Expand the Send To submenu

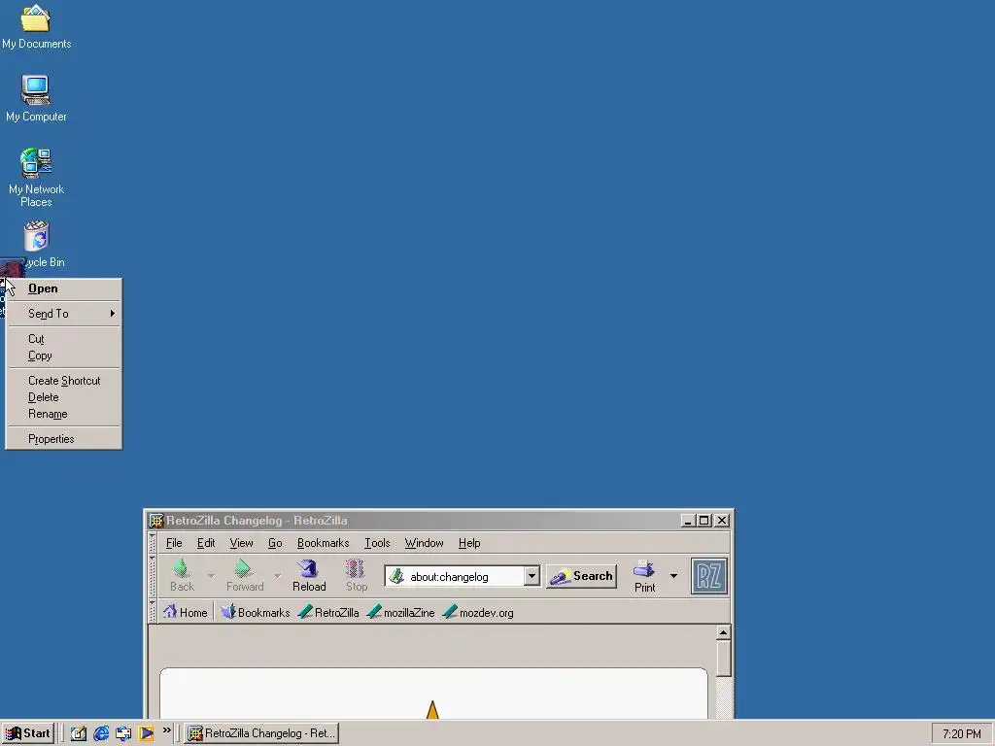coord(63,314)
